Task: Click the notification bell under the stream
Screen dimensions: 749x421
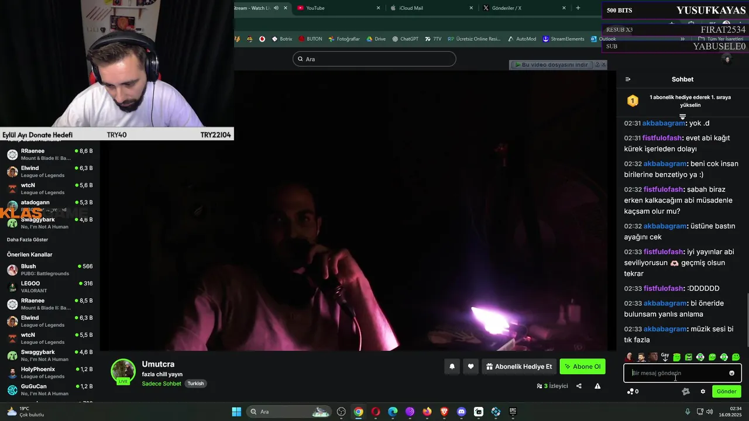Action: (x=452, y=367)
